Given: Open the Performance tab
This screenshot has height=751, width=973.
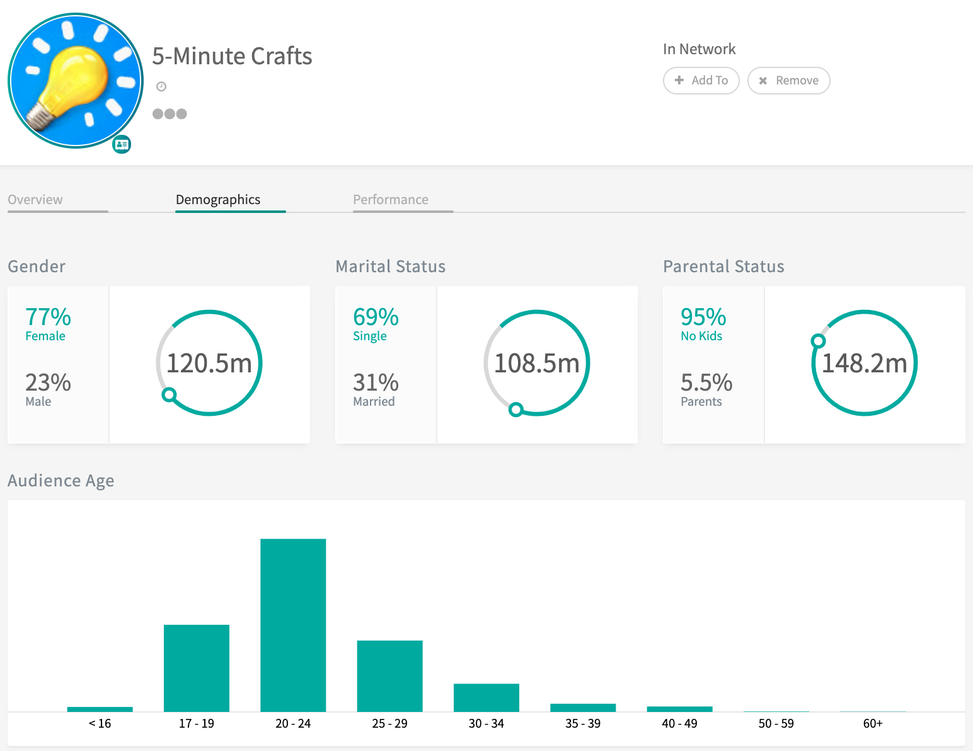Looking at the screenshot, I should [390, 200].
